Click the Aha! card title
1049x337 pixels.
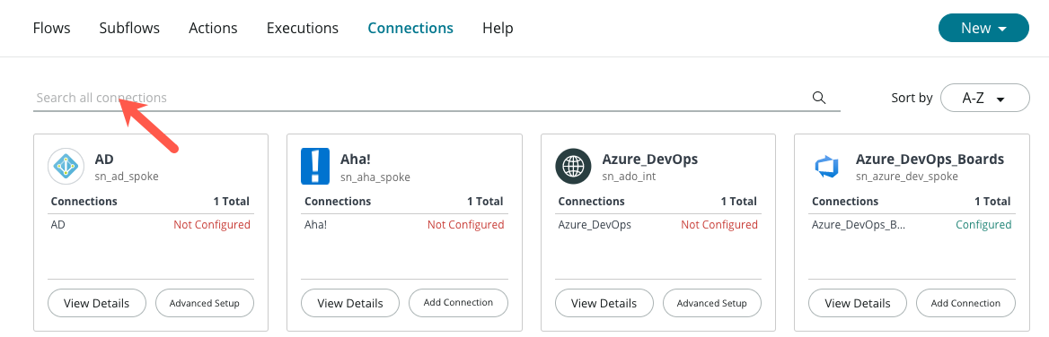356,160
